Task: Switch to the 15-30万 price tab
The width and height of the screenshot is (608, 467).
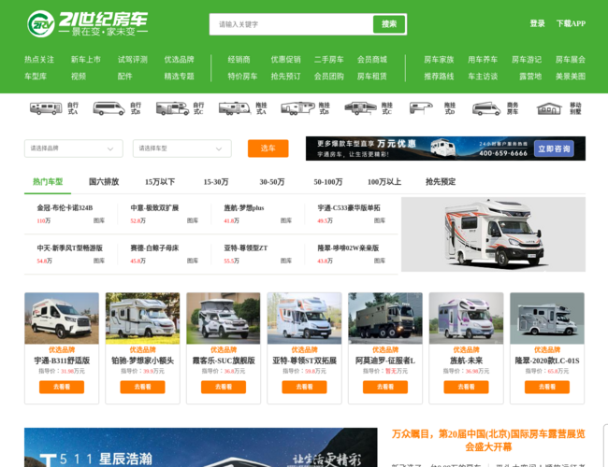Action: 216,181
